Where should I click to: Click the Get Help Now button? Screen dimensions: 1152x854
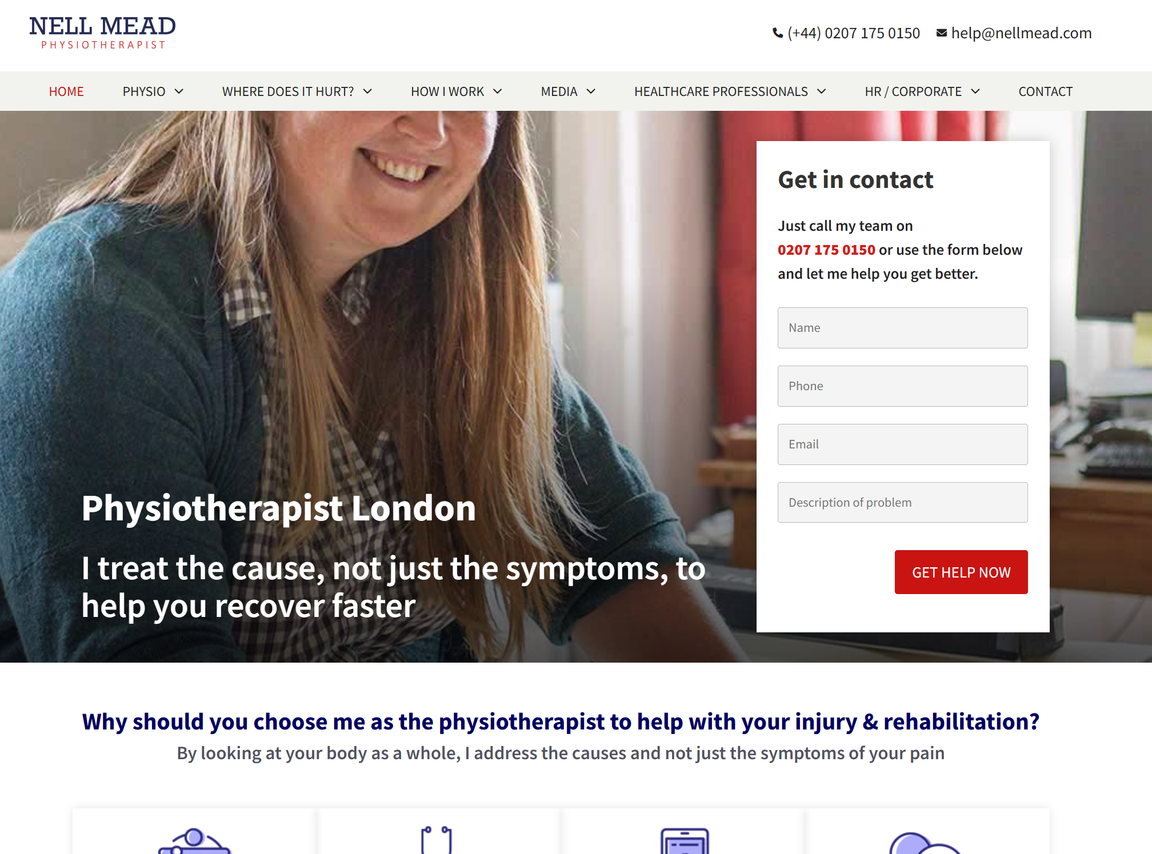(x=961, y=572)
